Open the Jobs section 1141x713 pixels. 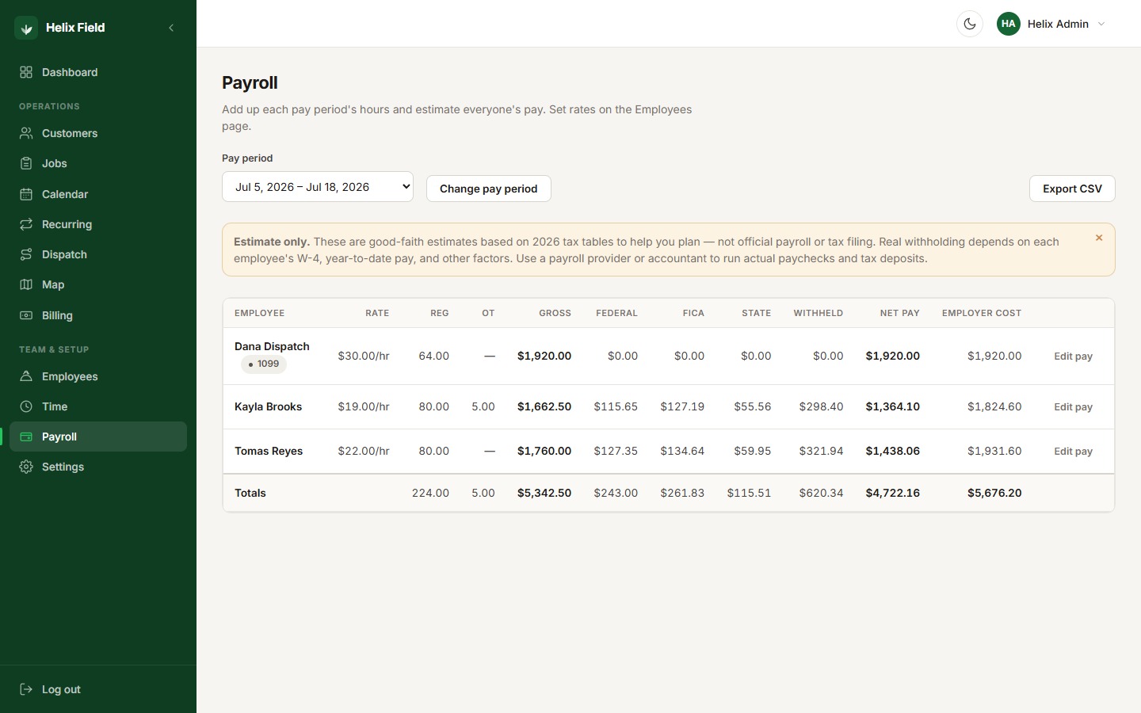coord(98,163)
